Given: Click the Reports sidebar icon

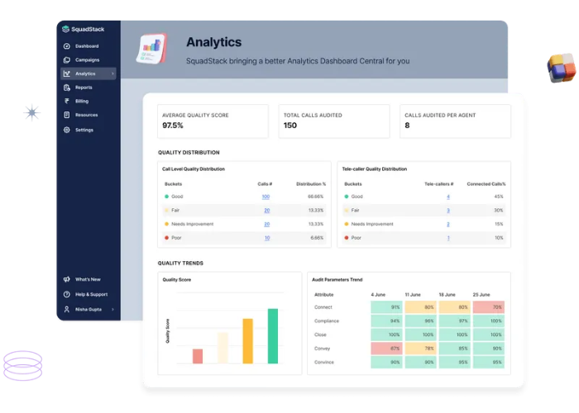Looking at the screenshot, I should point(67,88).
